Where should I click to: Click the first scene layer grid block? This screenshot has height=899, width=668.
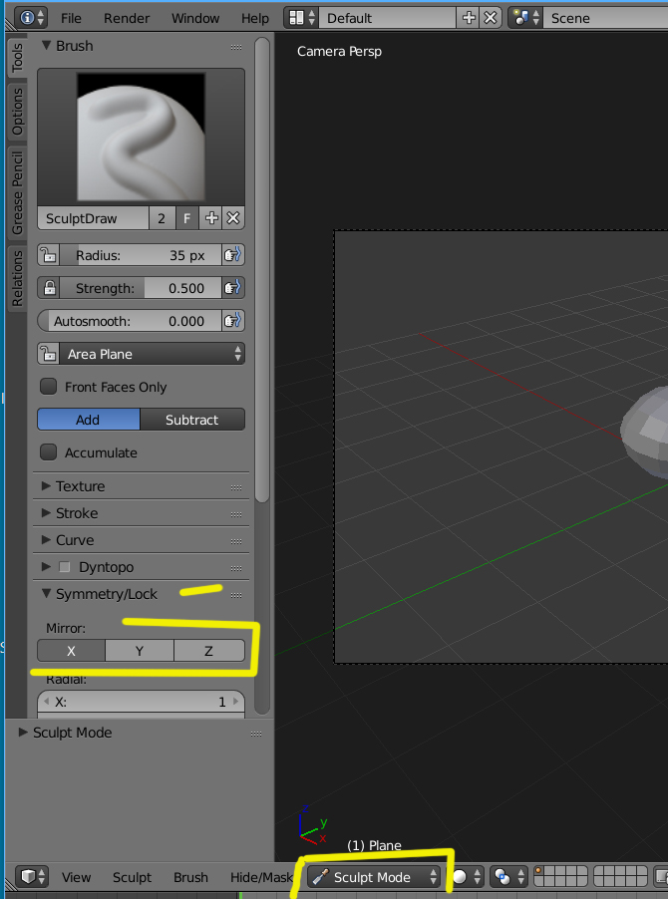560,877
